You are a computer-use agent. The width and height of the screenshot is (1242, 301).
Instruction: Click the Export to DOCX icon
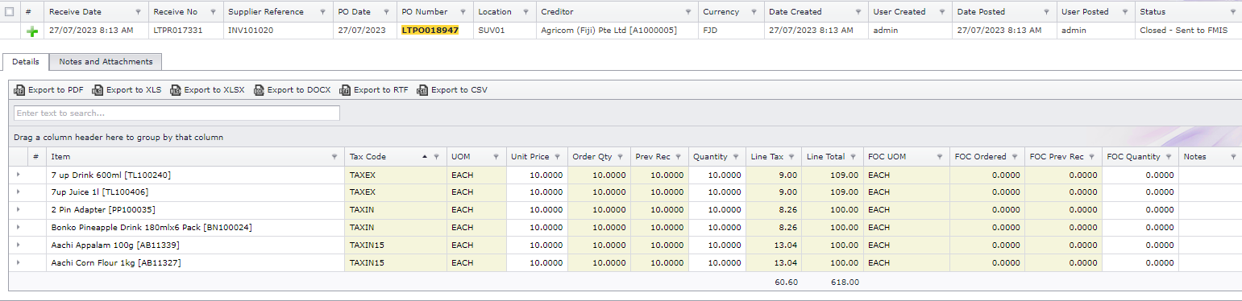259,90
